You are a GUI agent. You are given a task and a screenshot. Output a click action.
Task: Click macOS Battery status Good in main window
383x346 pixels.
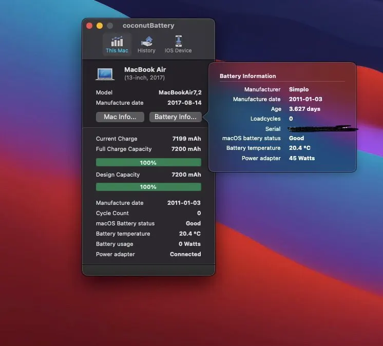coord(193,223)
